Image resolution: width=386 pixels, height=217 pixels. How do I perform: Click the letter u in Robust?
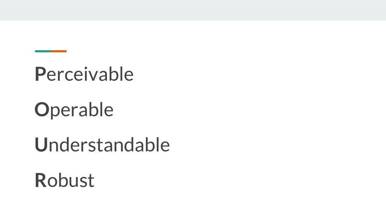74,181
